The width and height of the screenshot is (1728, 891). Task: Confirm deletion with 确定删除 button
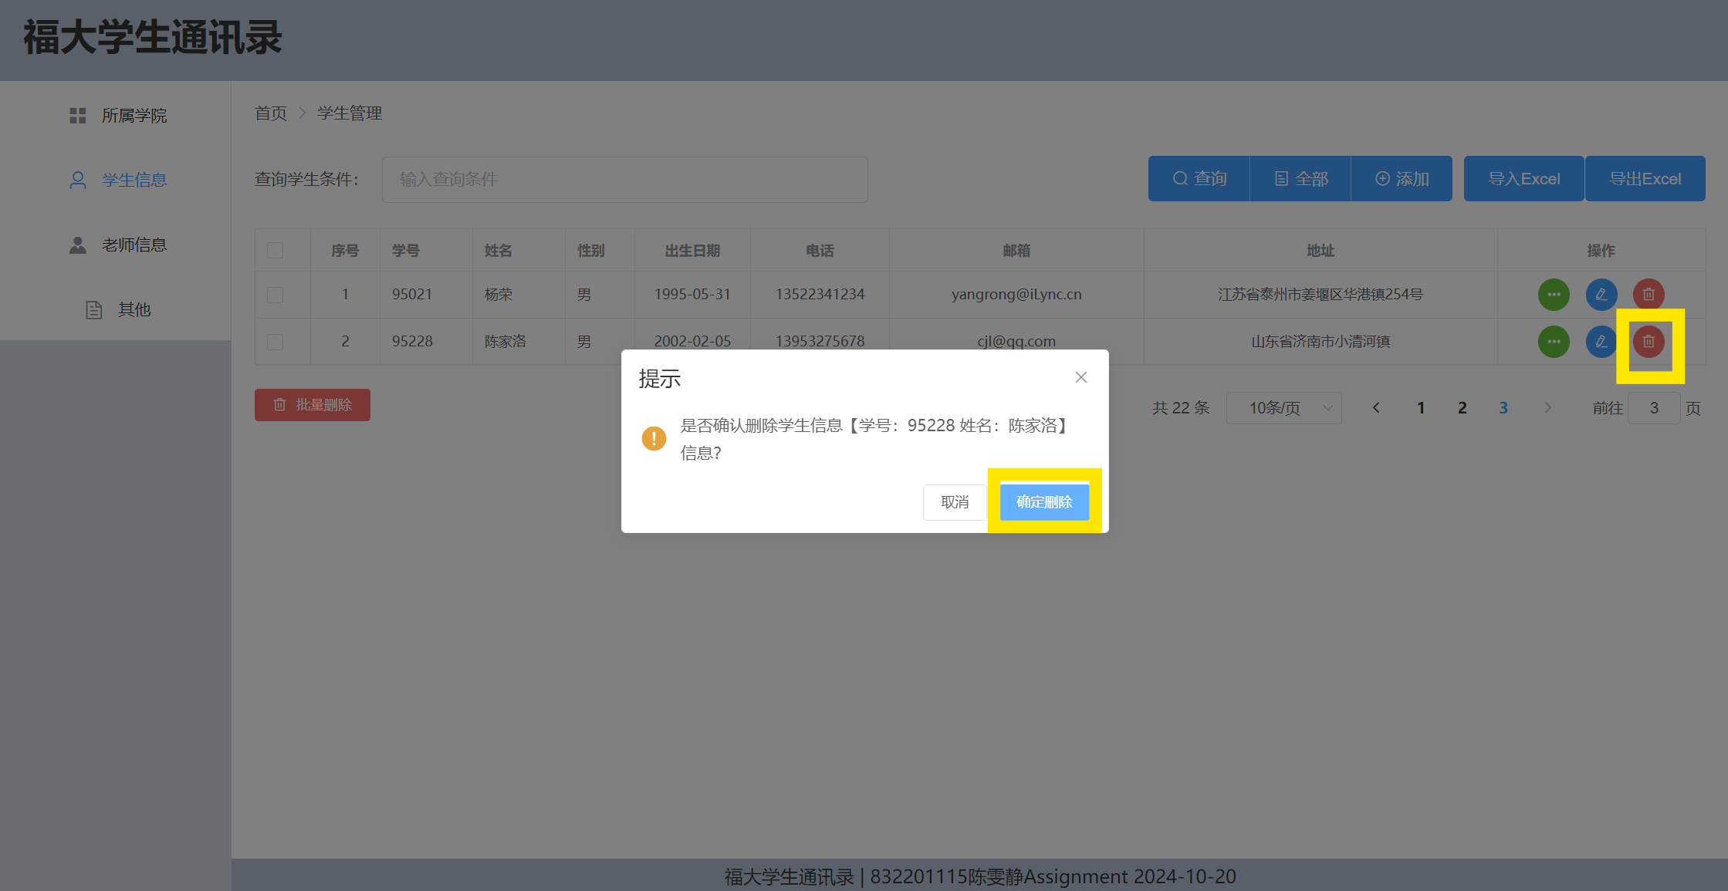pos(1043,502)
